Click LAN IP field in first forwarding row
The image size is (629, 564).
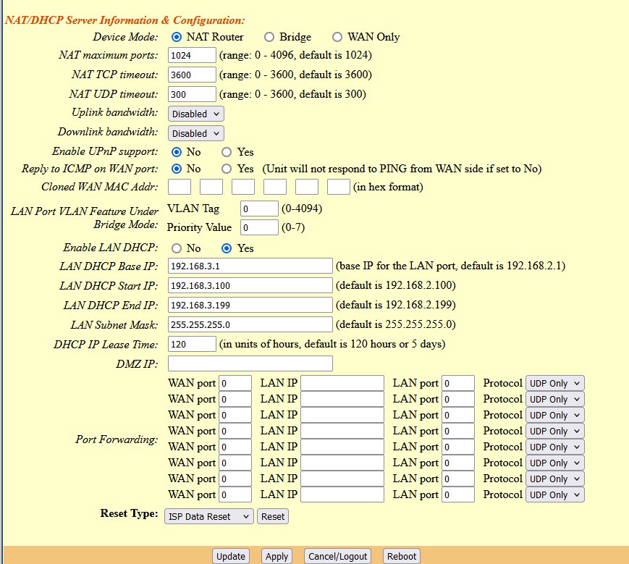point(342,383)
